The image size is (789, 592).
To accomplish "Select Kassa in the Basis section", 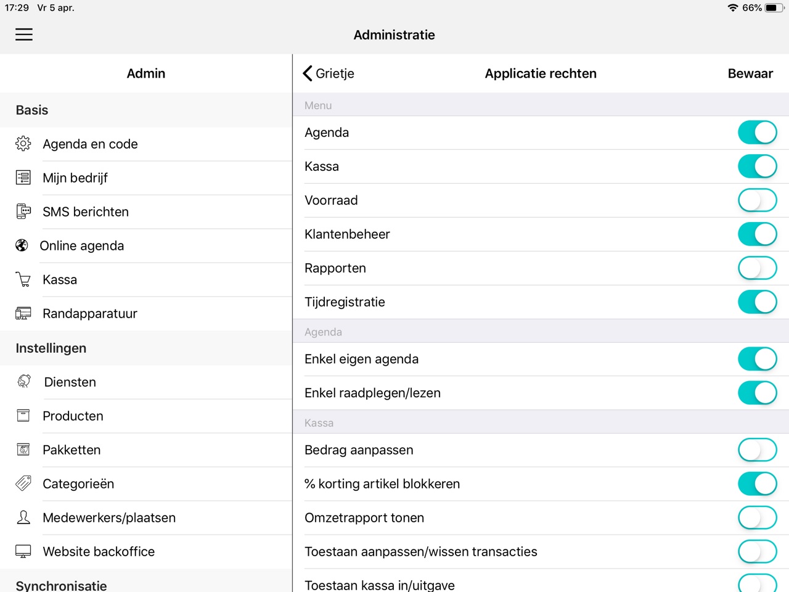I will pyautogui.click(x=146, y=279).
